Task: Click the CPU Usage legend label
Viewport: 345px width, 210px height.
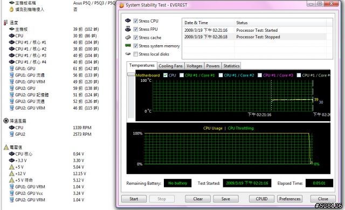Action: (x=213, y=128)
